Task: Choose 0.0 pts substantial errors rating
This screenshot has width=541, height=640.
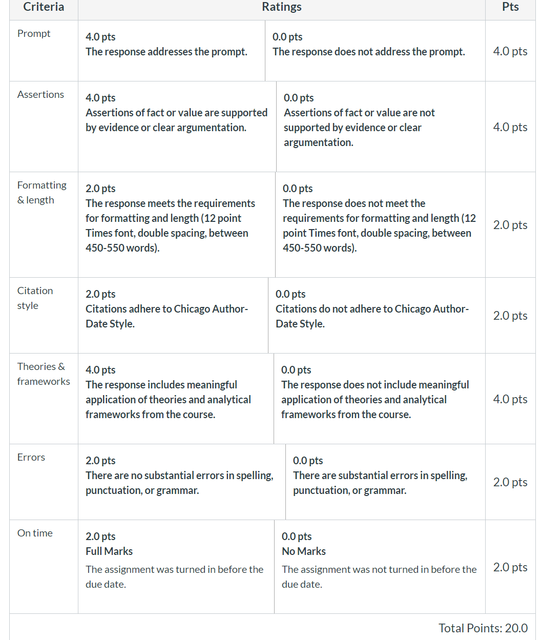Action: pyautogui.click(x=385, y=482)
